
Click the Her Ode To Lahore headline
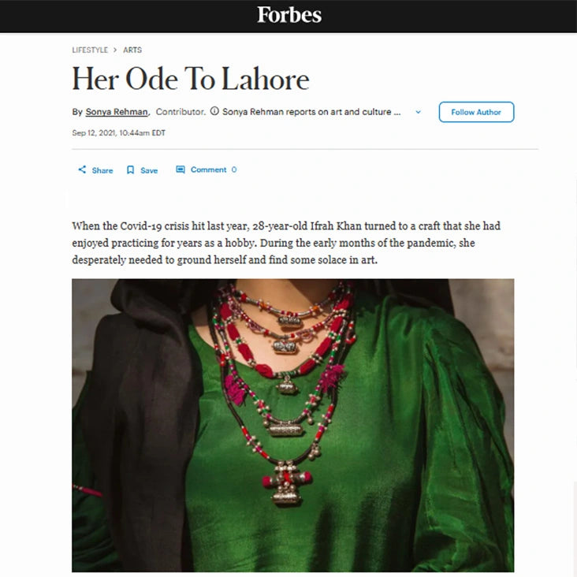191,78
